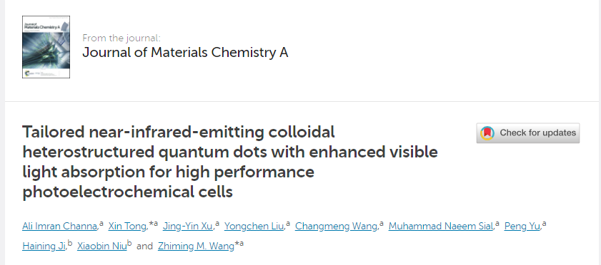Click affiliation superscript a after Peng Yu
The height and width of the screenshot is (265, 601).
click(x=544, y=224)
